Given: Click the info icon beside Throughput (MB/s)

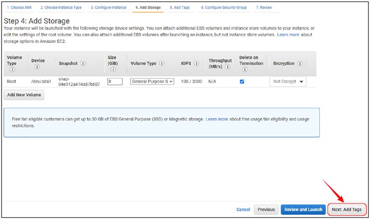Looking at the screenshot, I should pyautogui.click(x=227, y=67).
